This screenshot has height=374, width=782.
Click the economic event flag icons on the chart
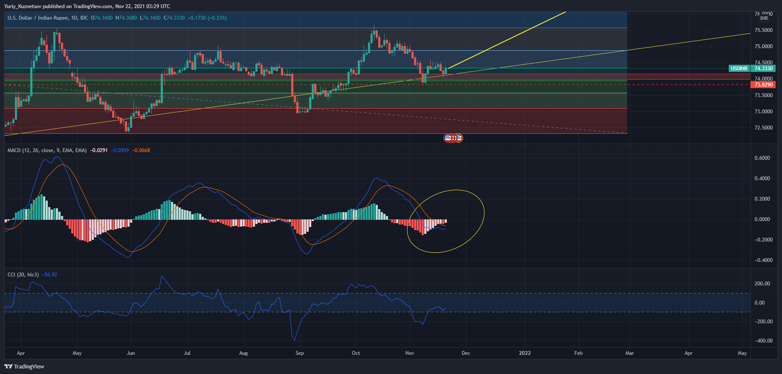(453, 138)
